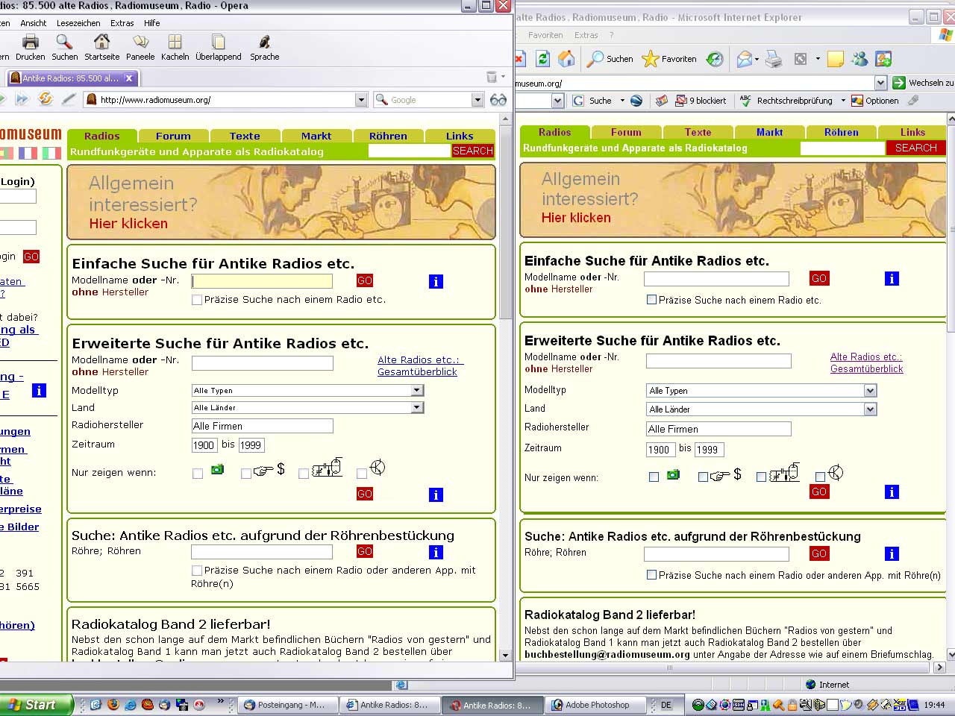
Task: Click the Internet Explorer refresh icon
Action: pos(543,59)
